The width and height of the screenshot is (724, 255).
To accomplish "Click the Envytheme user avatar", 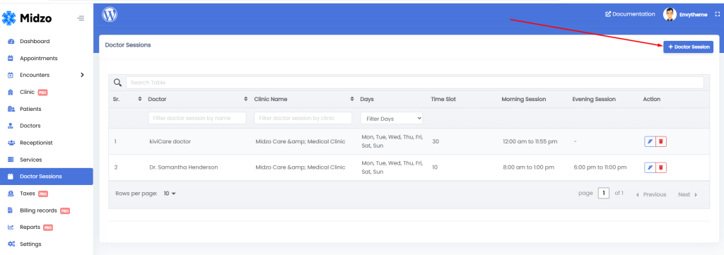I will (x=670, y=14).
